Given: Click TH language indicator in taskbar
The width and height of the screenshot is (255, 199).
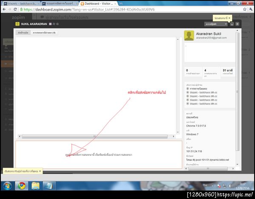Looking at the screenshot, I should [x=205, y=185].
